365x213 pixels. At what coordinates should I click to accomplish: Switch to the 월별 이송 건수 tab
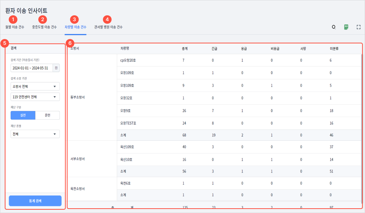coord(15,27)
